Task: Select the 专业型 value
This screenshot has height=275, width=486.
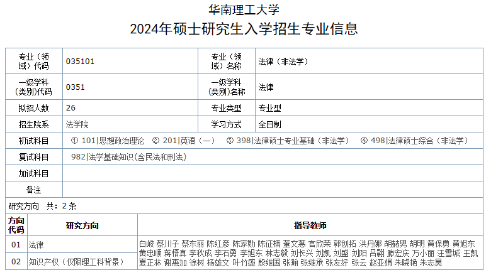Action: coord(269,108)
